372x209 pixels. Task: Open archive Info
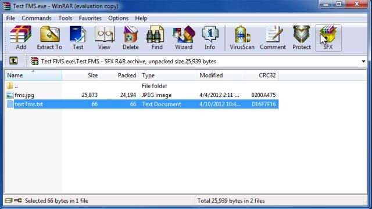click(x=210, y=38)
